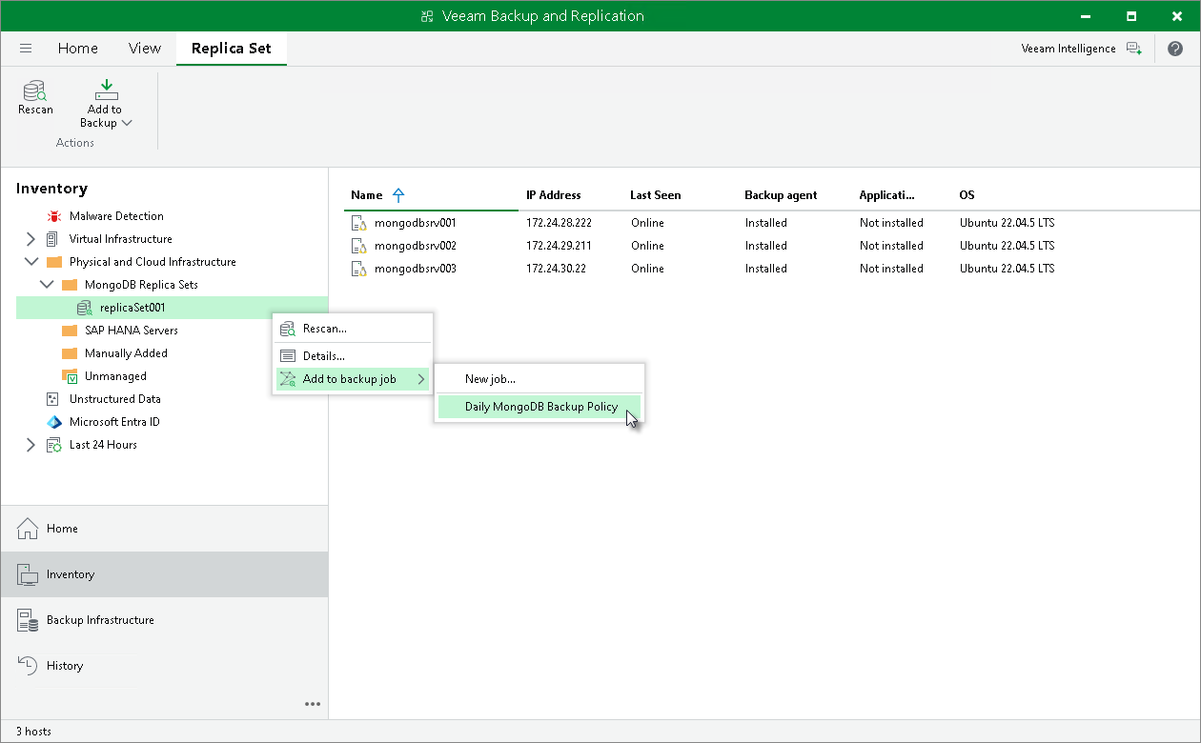
Task: Sort by IP Address column header
Action: click(x=553, y=195)
